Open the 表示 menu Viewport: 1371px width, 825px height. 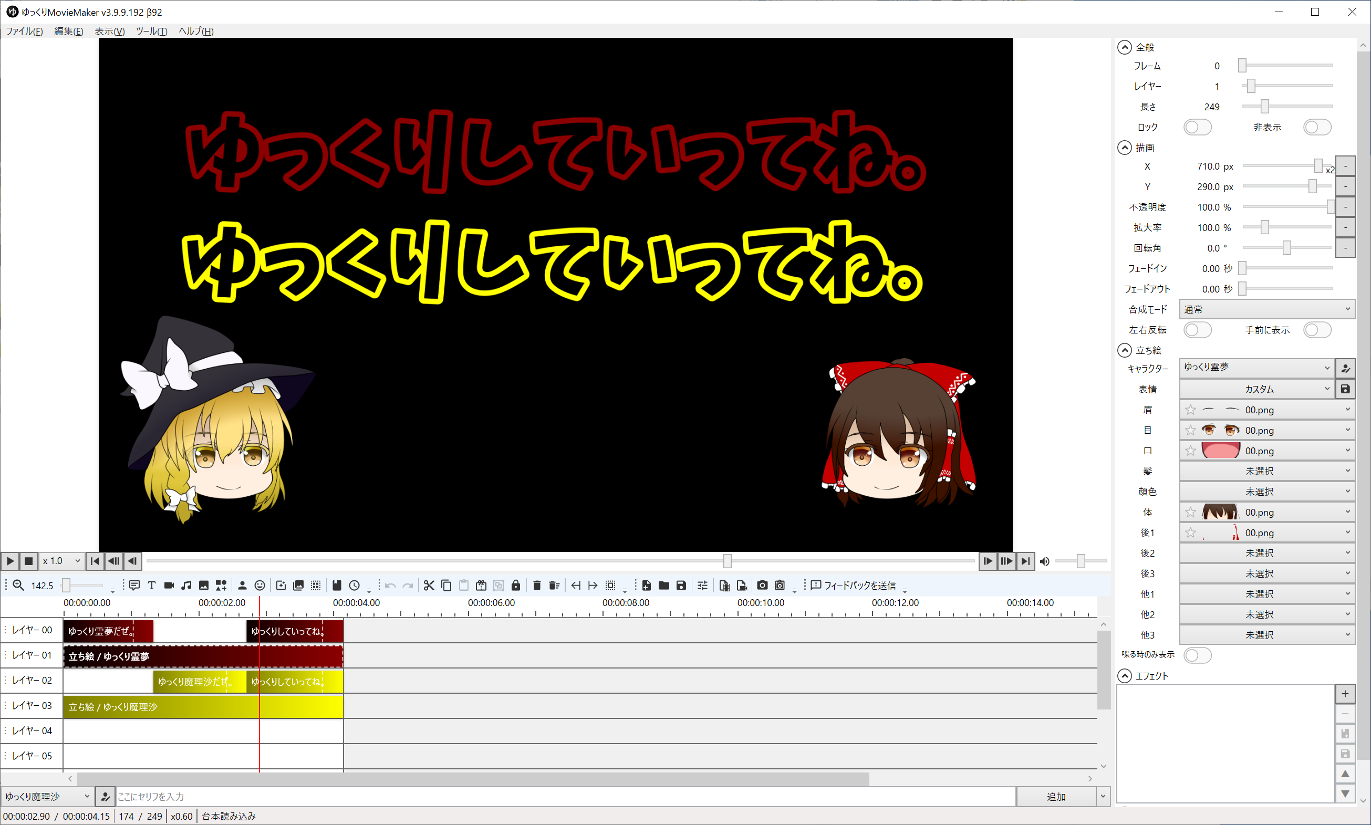pyautogui.click(x=110, y=31)
